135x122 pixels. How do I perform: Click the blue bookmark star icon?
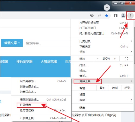(107, 16)
